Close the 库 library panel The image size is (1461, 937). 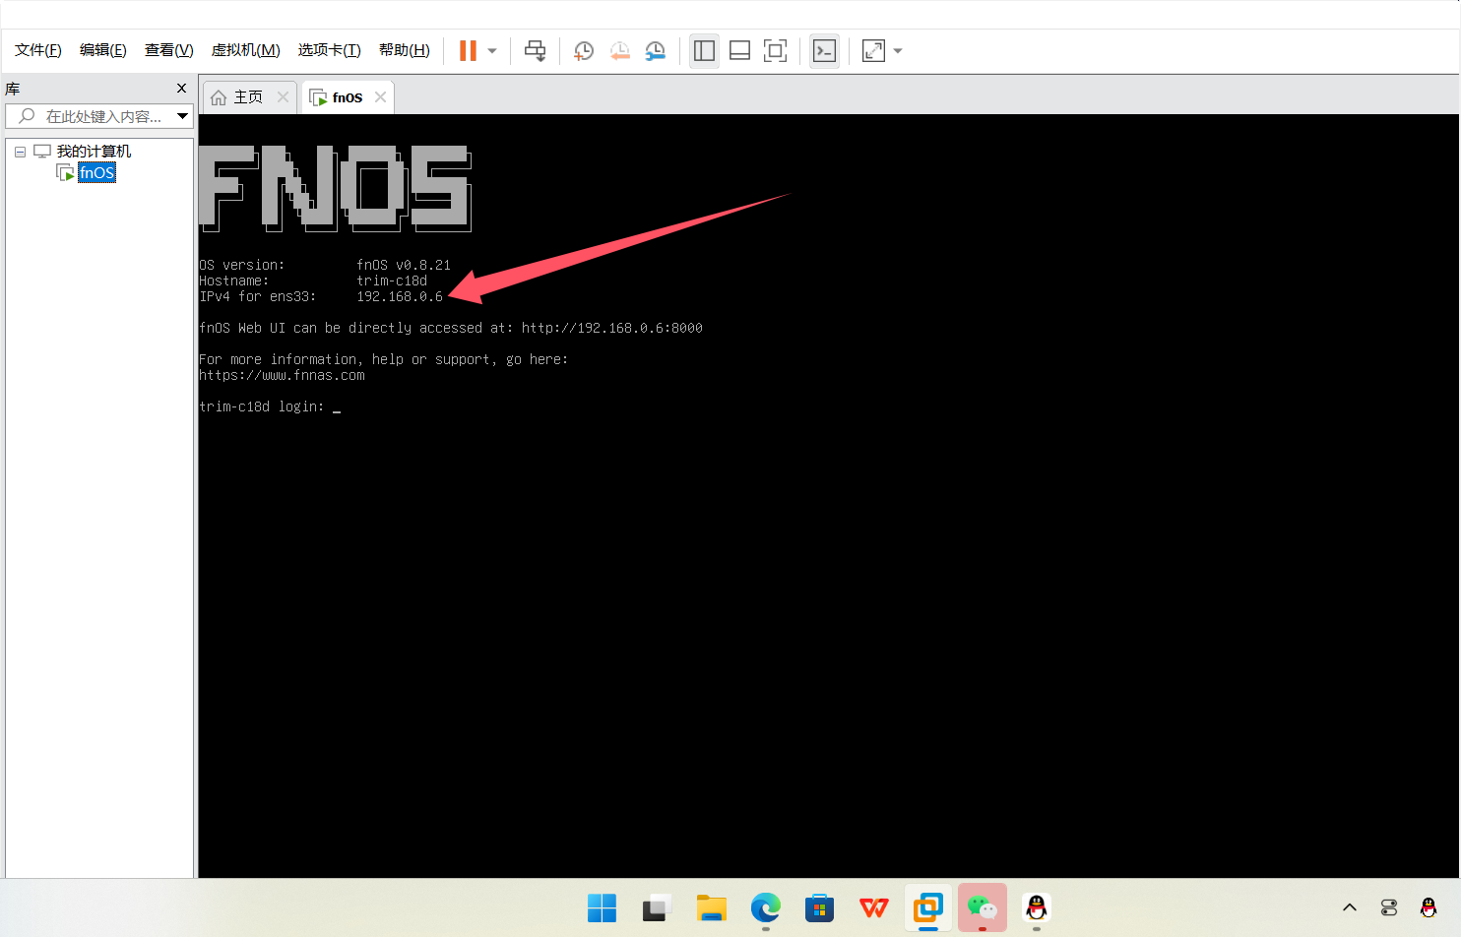[181, 89]
